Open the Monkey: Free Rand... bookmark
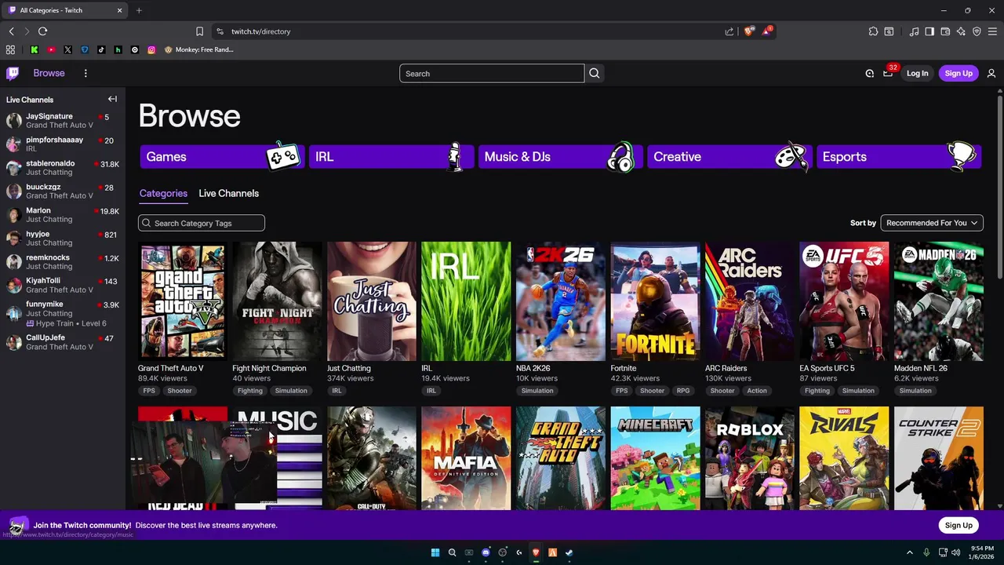This screenshot has height=565, width=1004. (x=199, y=49)
